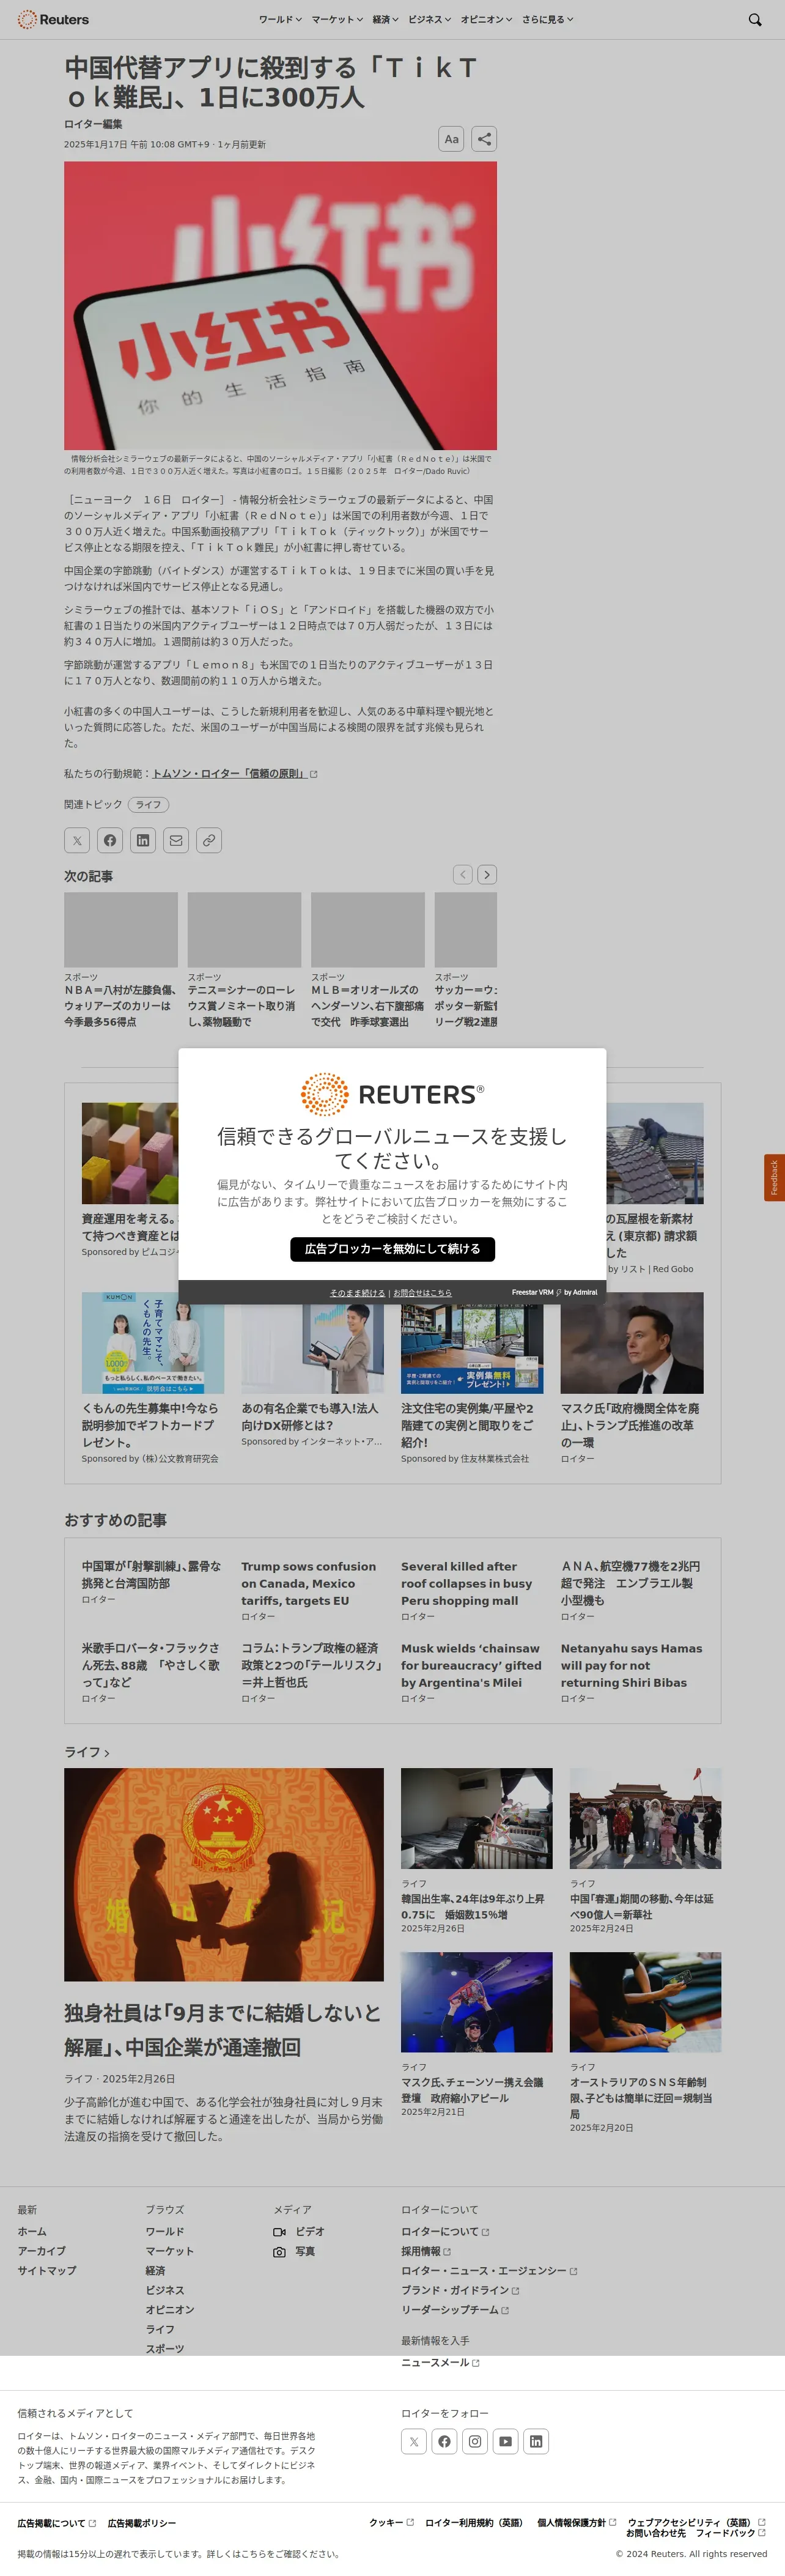The width and height of the screenshot is (785, 2576).
Task: Open ロイター・ニュース・エージェンシー footer link
Action: tap(489, 2270)
